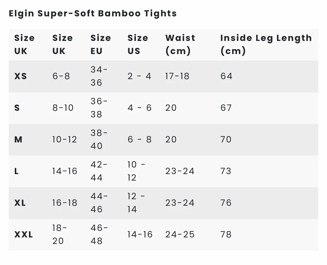Click the XXL size row label
This screenshot has height=265, width=327.
coord(24,234)
